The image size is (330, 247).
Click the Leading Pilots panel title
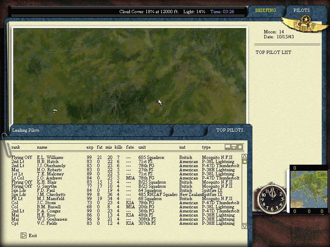pyautogui.click(x=26, y=130)
